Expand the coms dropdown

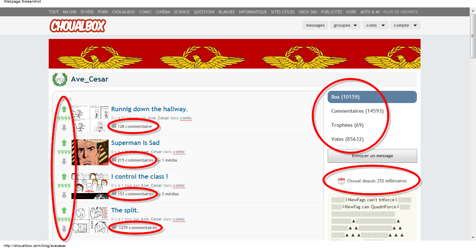pyautogui.click(x=375, y=25)
